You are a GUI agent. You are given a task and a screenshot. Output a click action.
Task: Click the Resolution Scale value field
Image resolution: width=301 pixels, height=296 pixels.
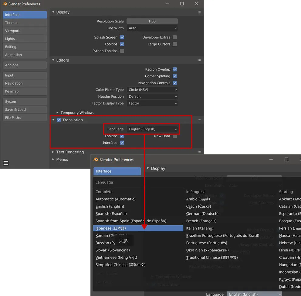point(152,21)
